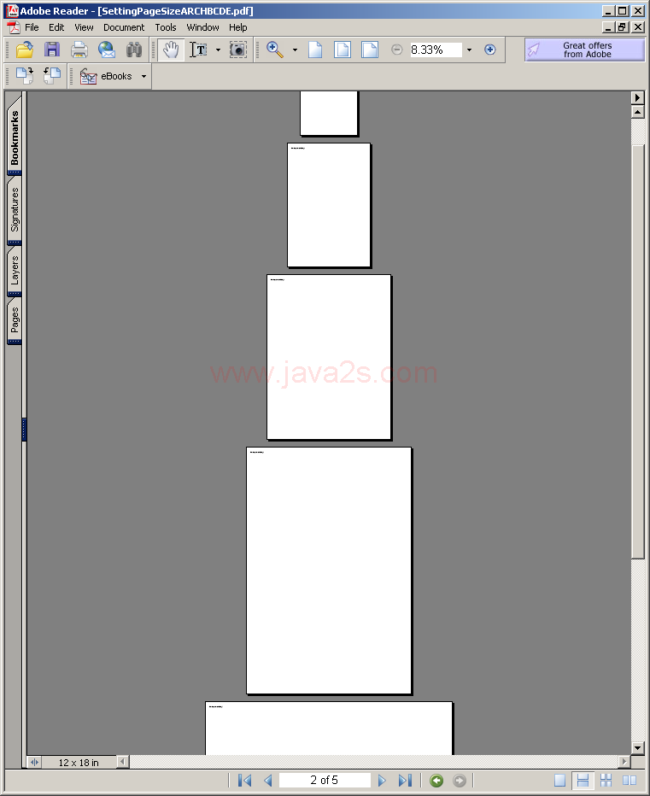Switch to Continuous page layout

[583, 781]
